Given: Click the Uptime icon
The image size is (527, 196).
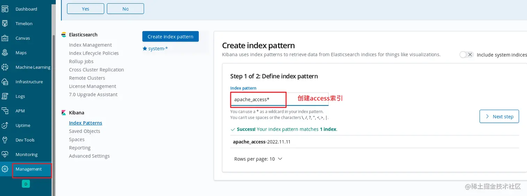Looking at the screenshot, I should coord(5,125).
